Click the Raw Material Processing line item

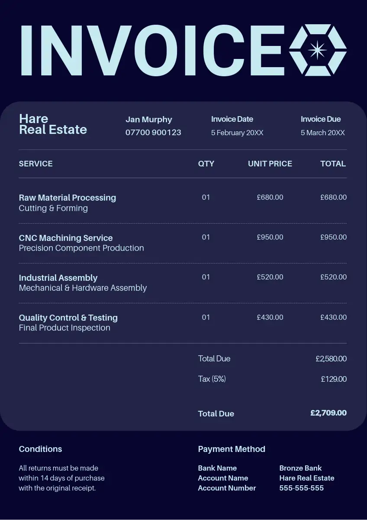68,198
